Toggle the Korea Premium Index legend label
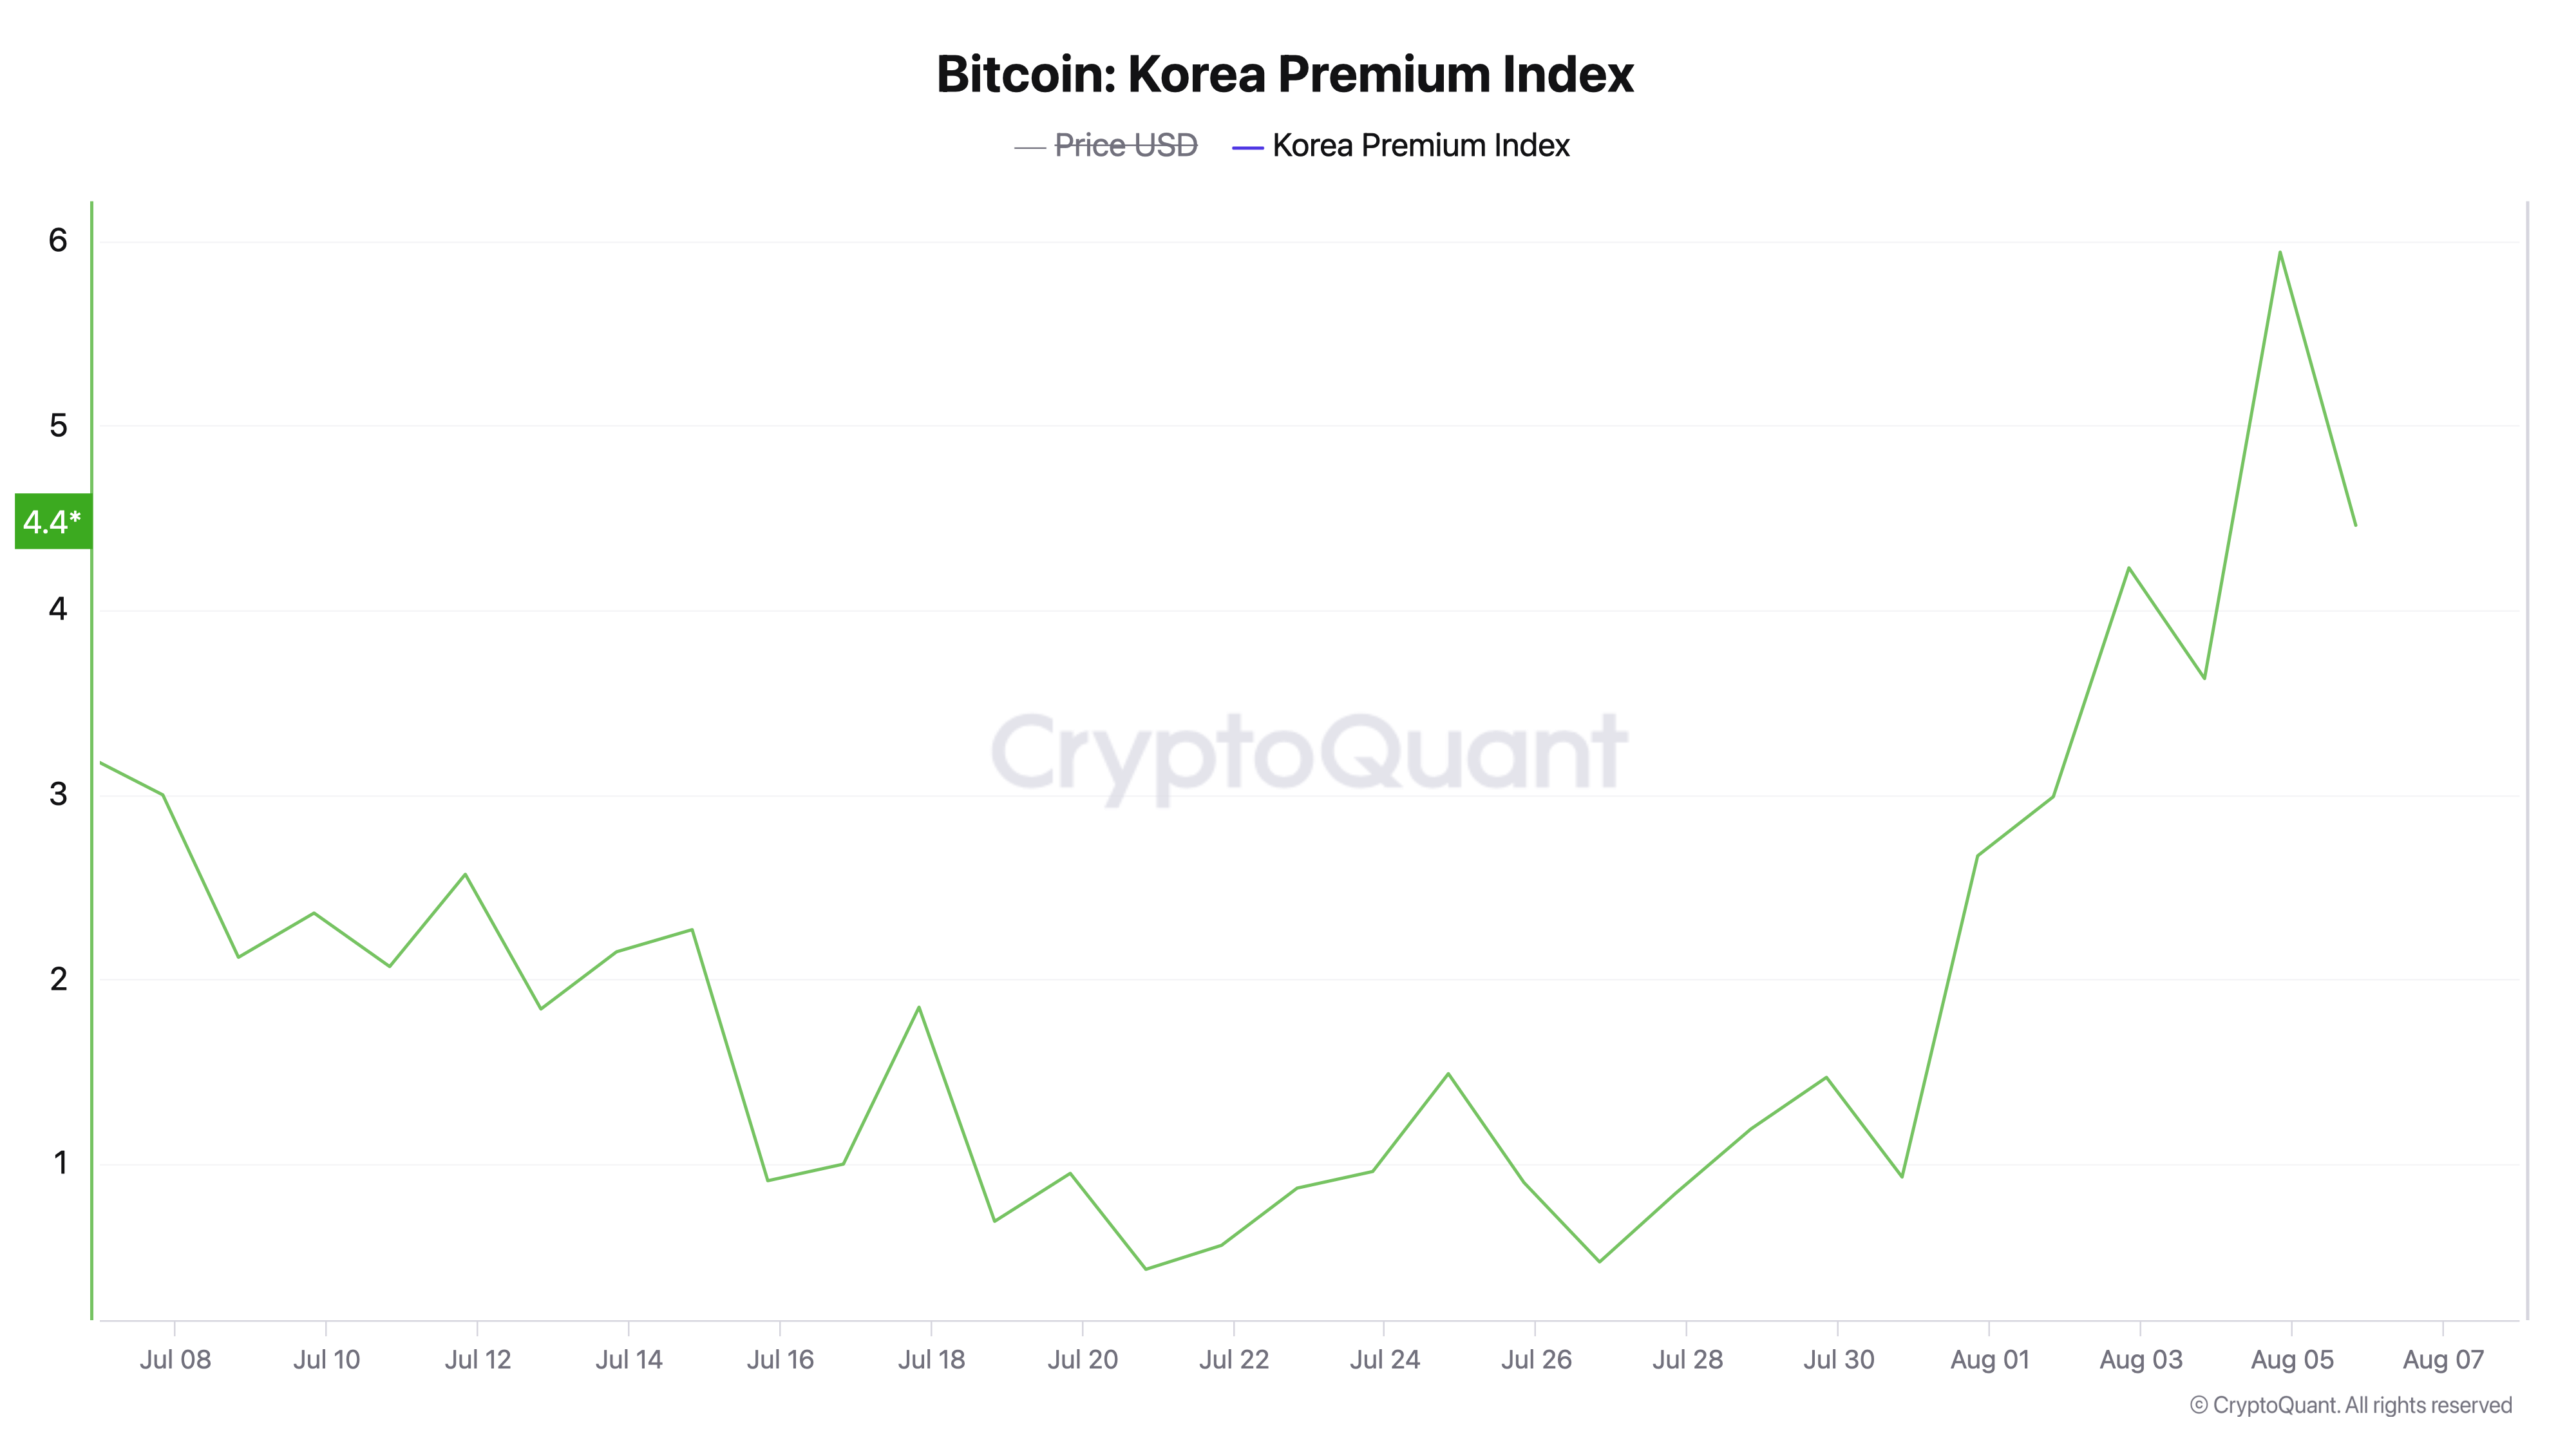 click(1420, 146)
